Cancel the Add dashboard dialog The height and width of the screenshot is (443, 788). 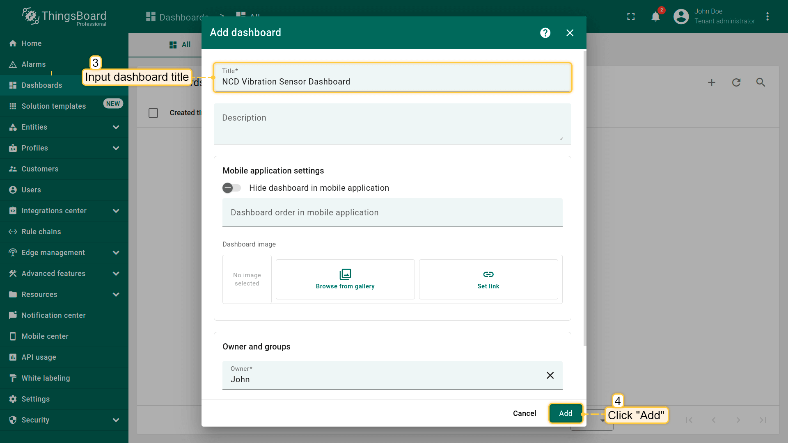pyautogui.click(x=524, y=413)
